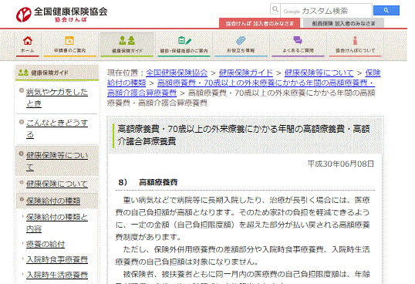415x284 pixels.
Task: Open sidebar link 健康保険について
Action: pos(56,184)
